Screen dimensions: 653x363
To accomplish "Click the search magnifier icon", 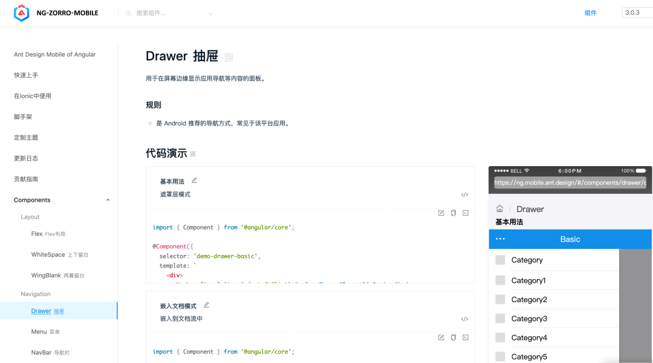I will [128, 13].
